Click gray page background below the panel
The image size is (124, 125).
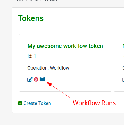[x=62, y=119]
